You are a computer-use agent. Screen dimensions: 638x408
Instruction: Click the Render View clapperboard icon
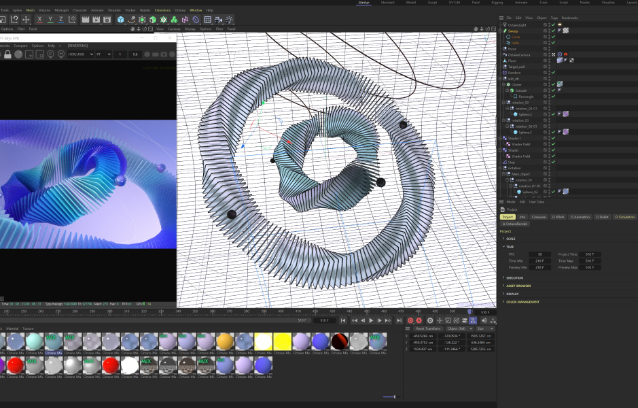pos(86,20)
